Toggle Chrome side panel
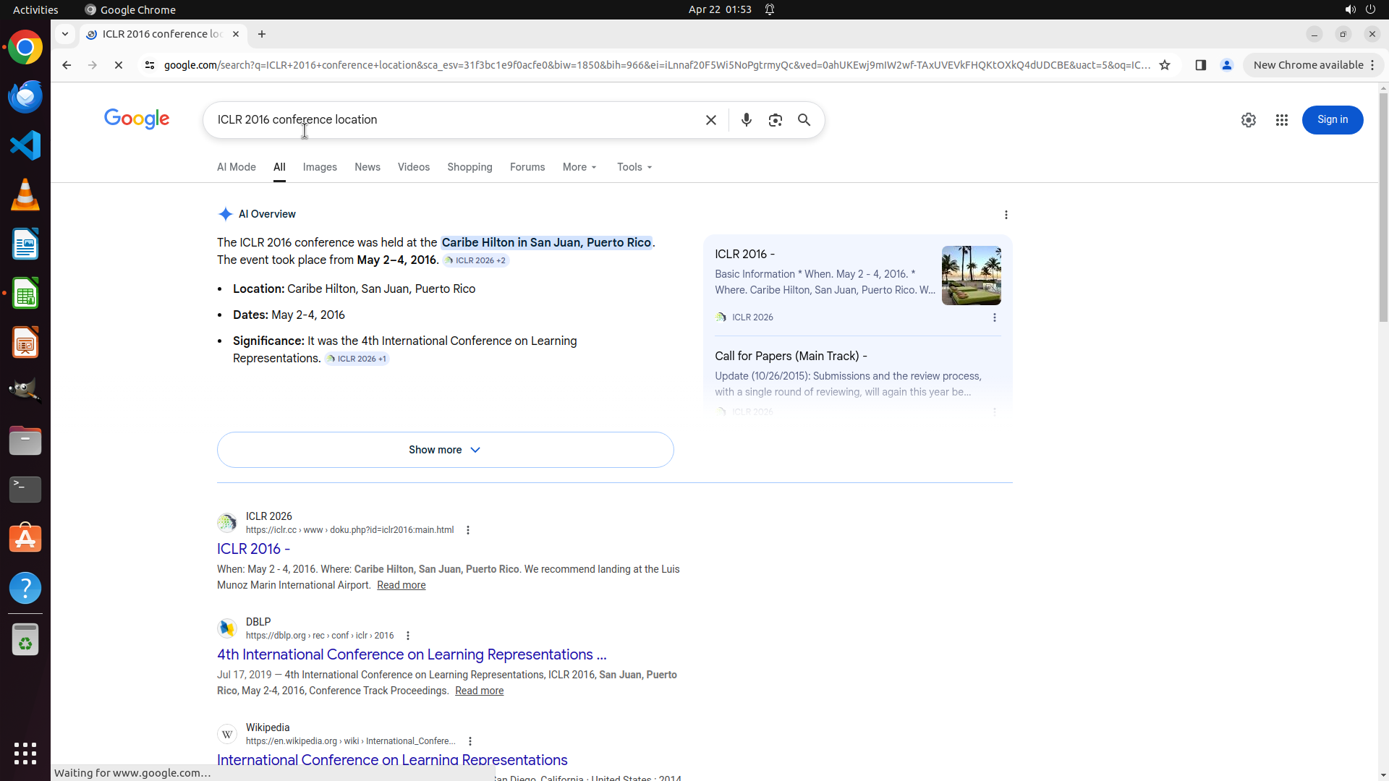The image size is (1389, 781). tap(1200, 65)
